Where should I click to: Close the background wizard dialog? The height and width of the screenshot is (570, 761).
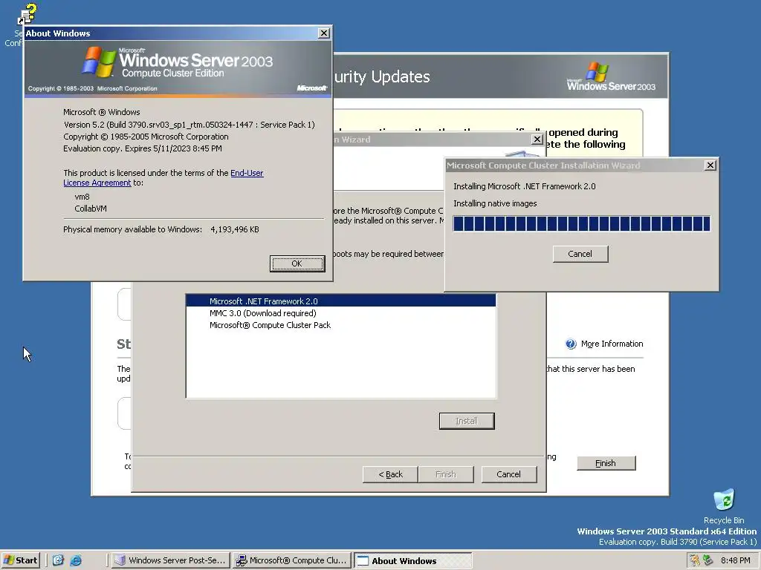pyautogui.click(x=537, y=140)
